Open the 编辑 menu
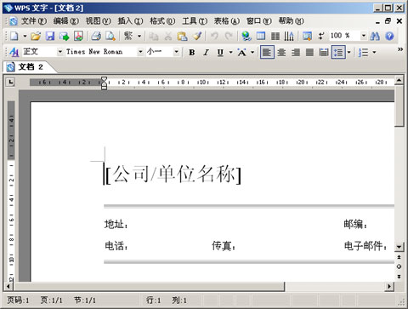The height and width of the screenshot is (309, 408). pos(66,21)
